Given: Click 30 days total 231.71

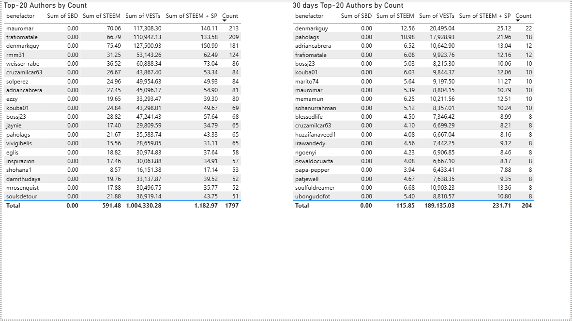Looking at the screenshot, I should (502, 206).
